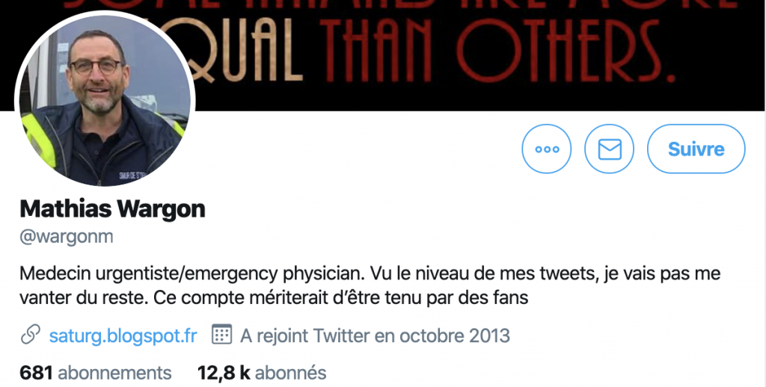
Task: Click the profile bio description text
Action: (370, 285)
